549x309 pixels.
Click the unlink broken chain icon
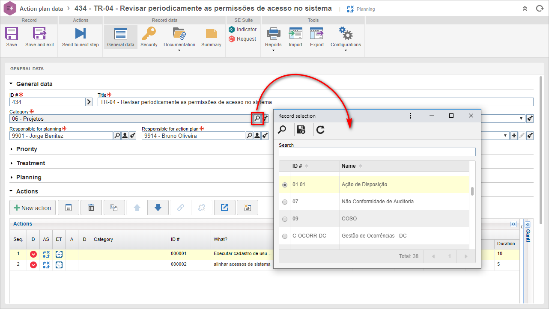[202, 208]
